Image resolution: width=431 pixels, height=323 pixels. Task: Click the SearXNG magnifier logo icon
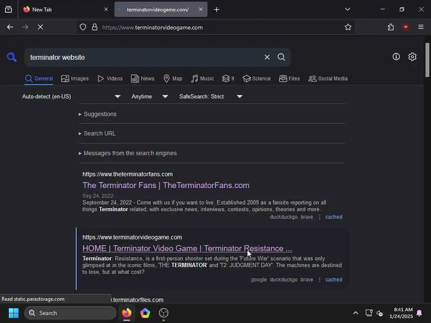[x=12, y=57]
